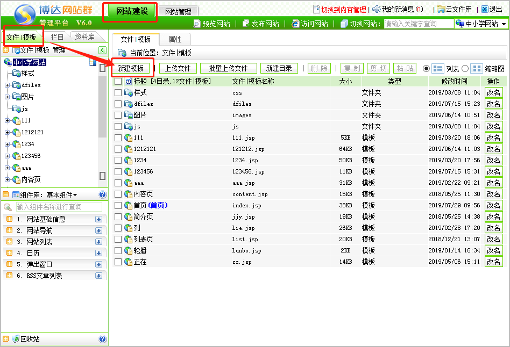The image size is (510, 347).
Task: Collapse left panel with green arrow icon
Action: tap(102, 50)
